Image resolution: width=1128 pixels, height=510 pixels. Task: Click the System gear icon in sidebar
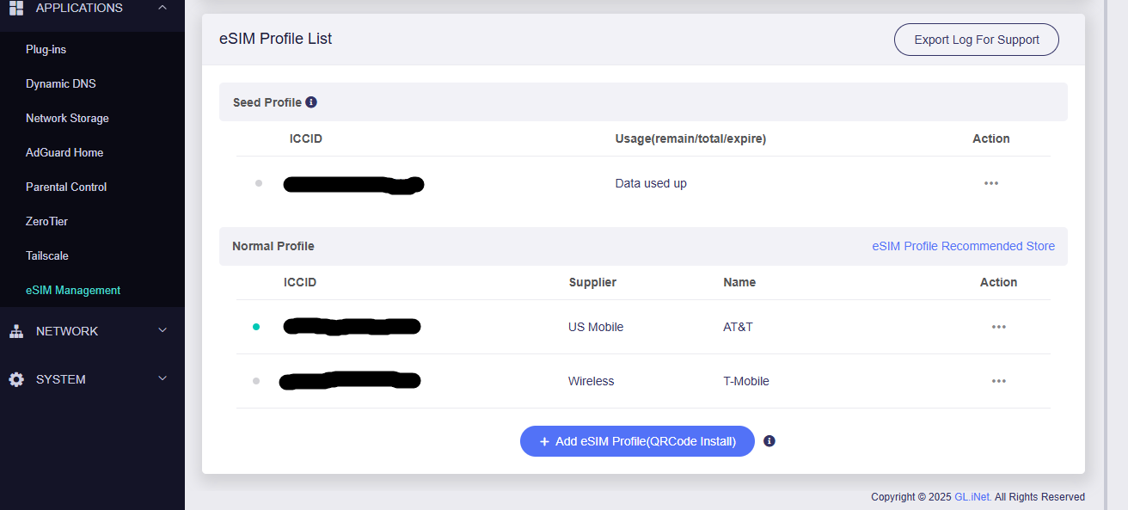[15, 379]
